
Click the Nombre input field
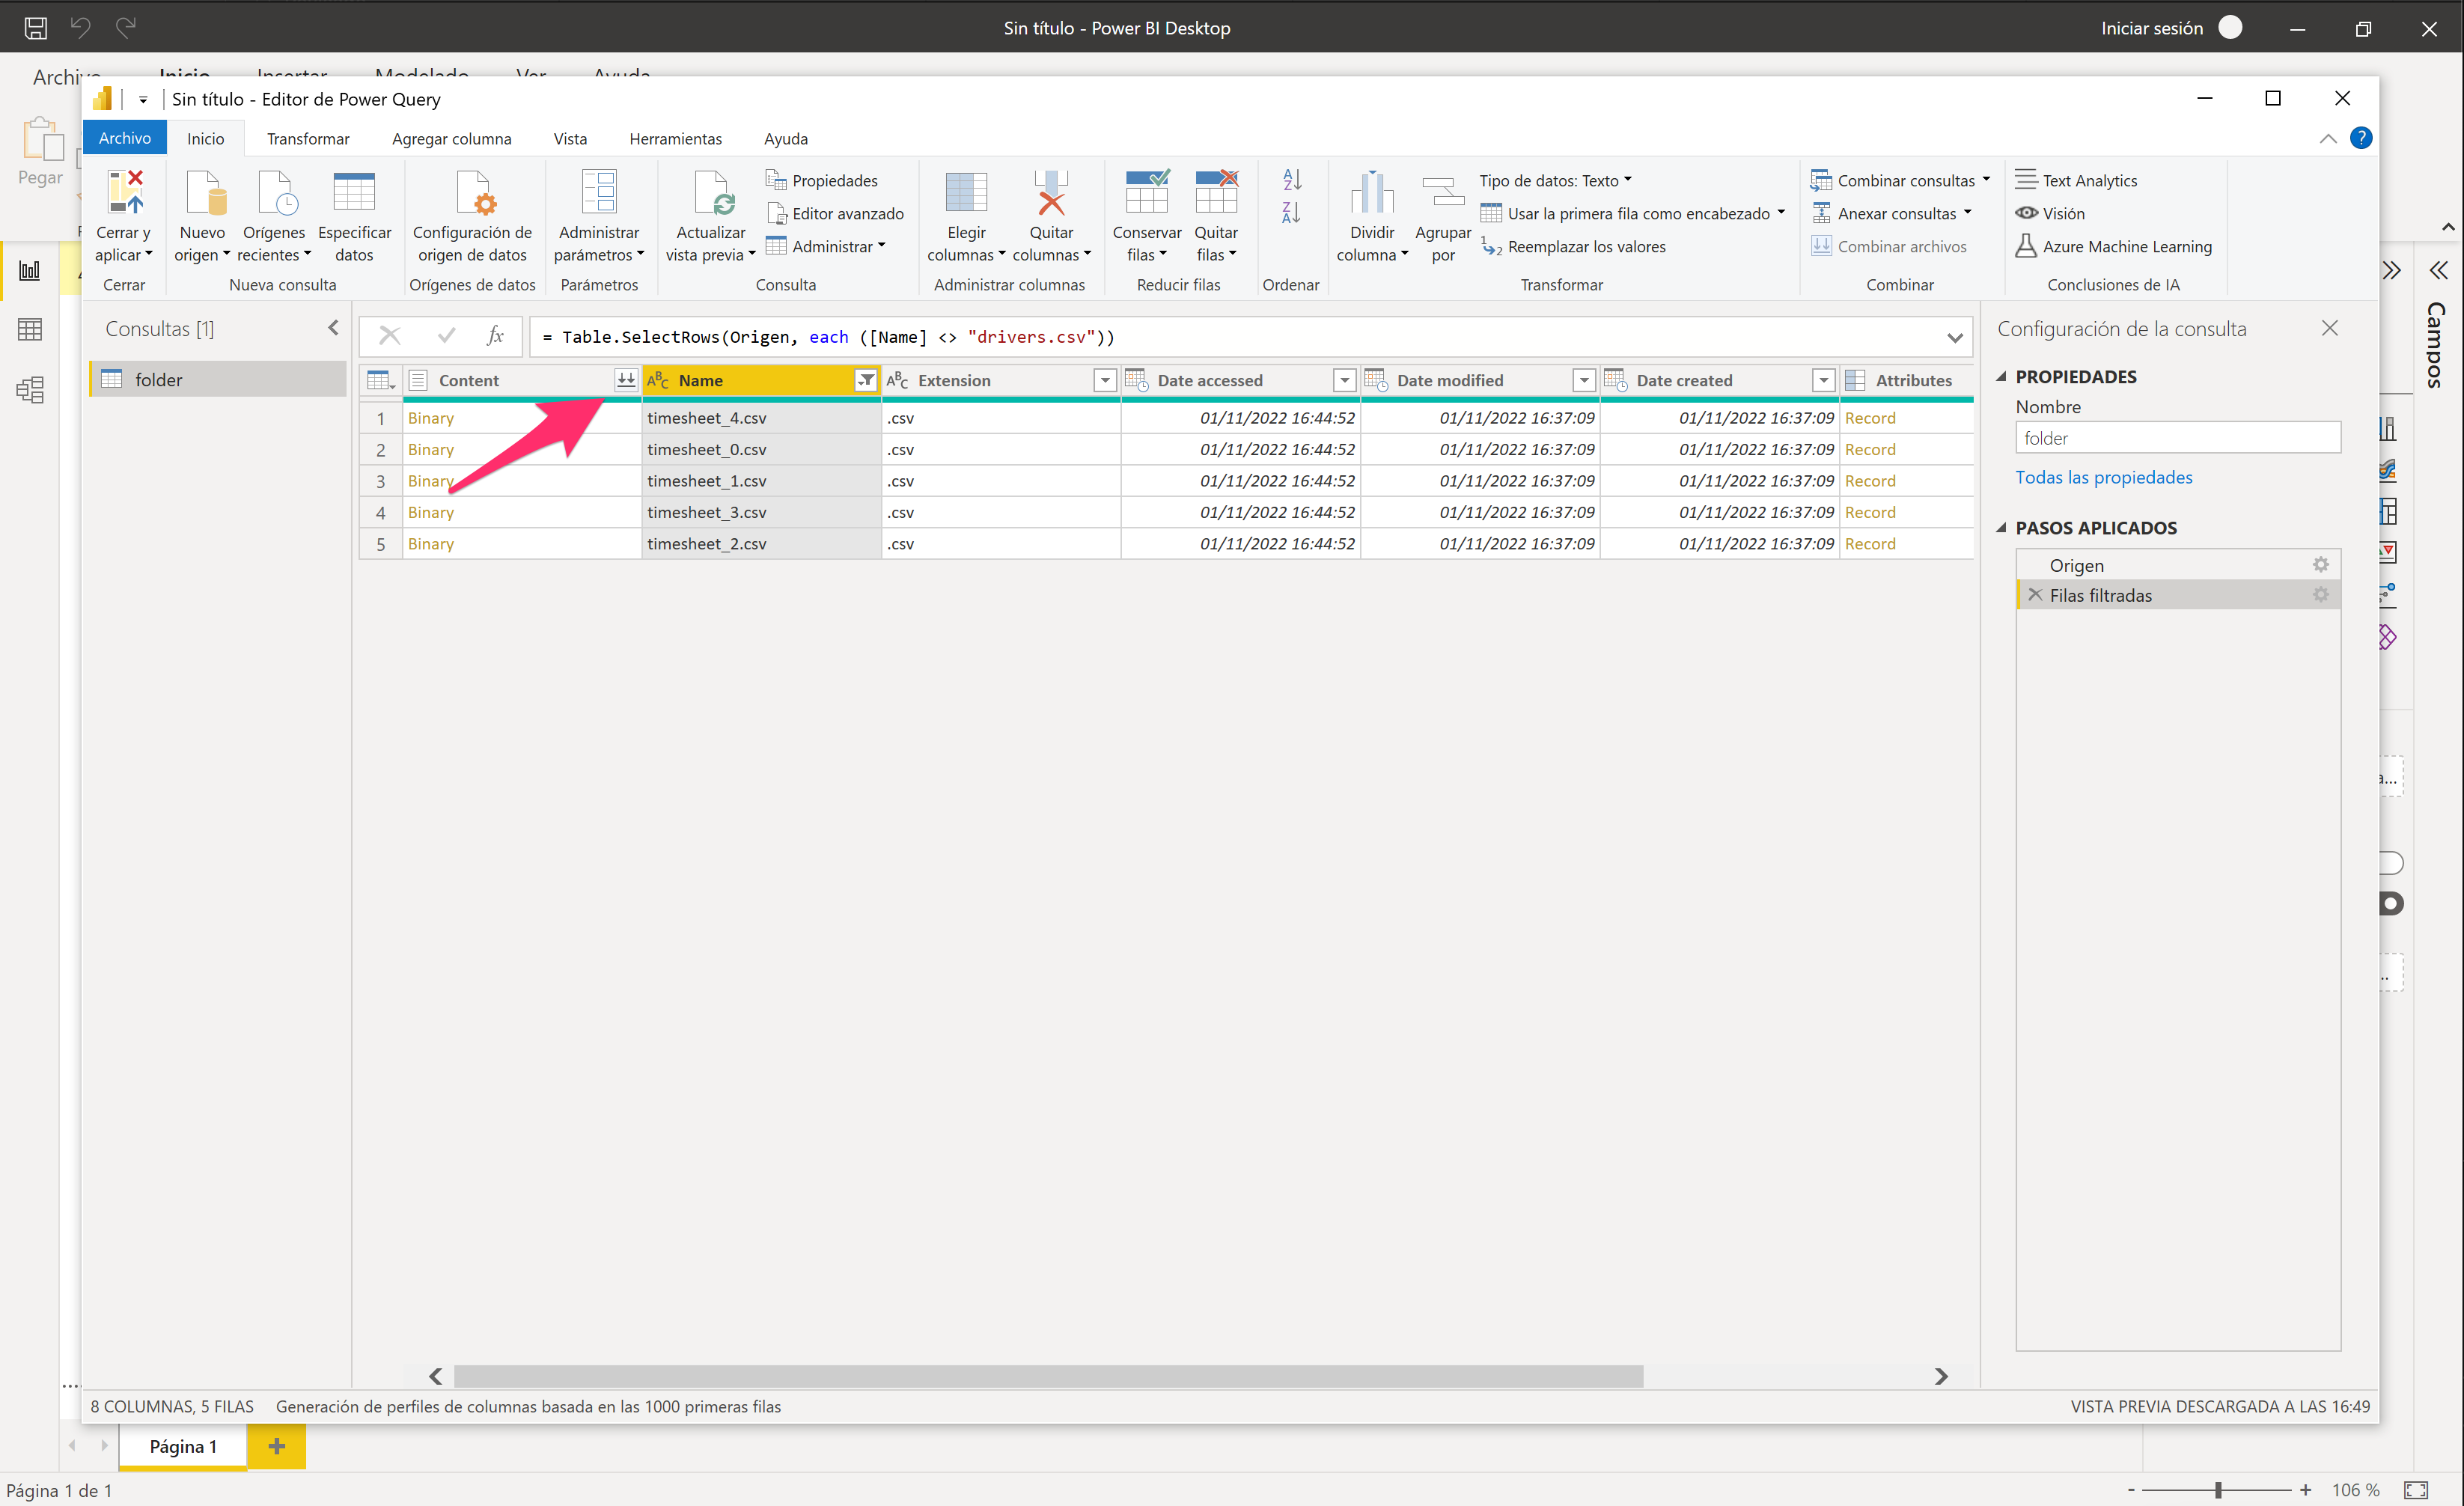coord(2178,438)
